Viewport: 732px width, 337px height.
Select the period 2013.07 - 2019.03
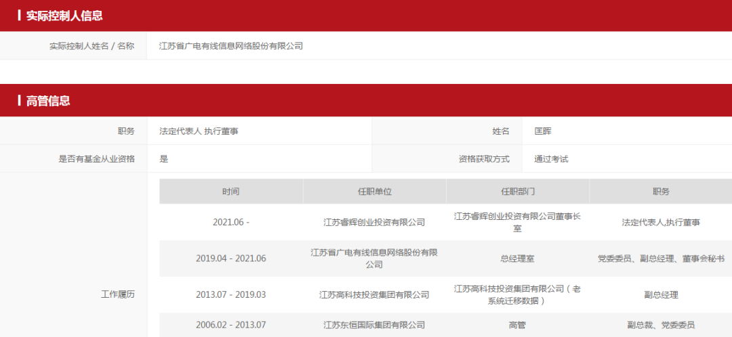click(x=231, y=294)
